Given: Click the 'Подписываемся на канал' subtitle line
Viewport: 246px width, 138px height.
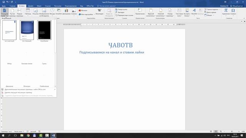Looking at the screenshot, I should click(x=112, y=53).
